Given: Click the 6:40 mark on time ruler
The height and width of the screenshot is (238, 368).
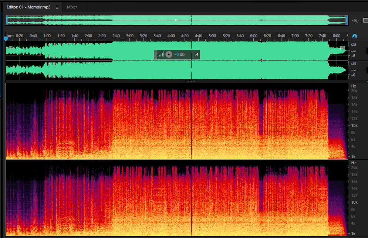Looking at the screenshot, I should point(281,36).
